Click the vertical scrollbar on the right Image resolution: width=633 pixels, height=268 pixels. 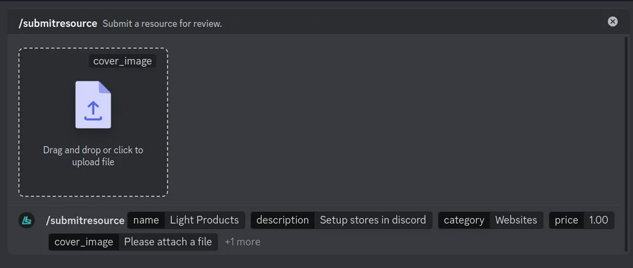click(x=627, y=129)
